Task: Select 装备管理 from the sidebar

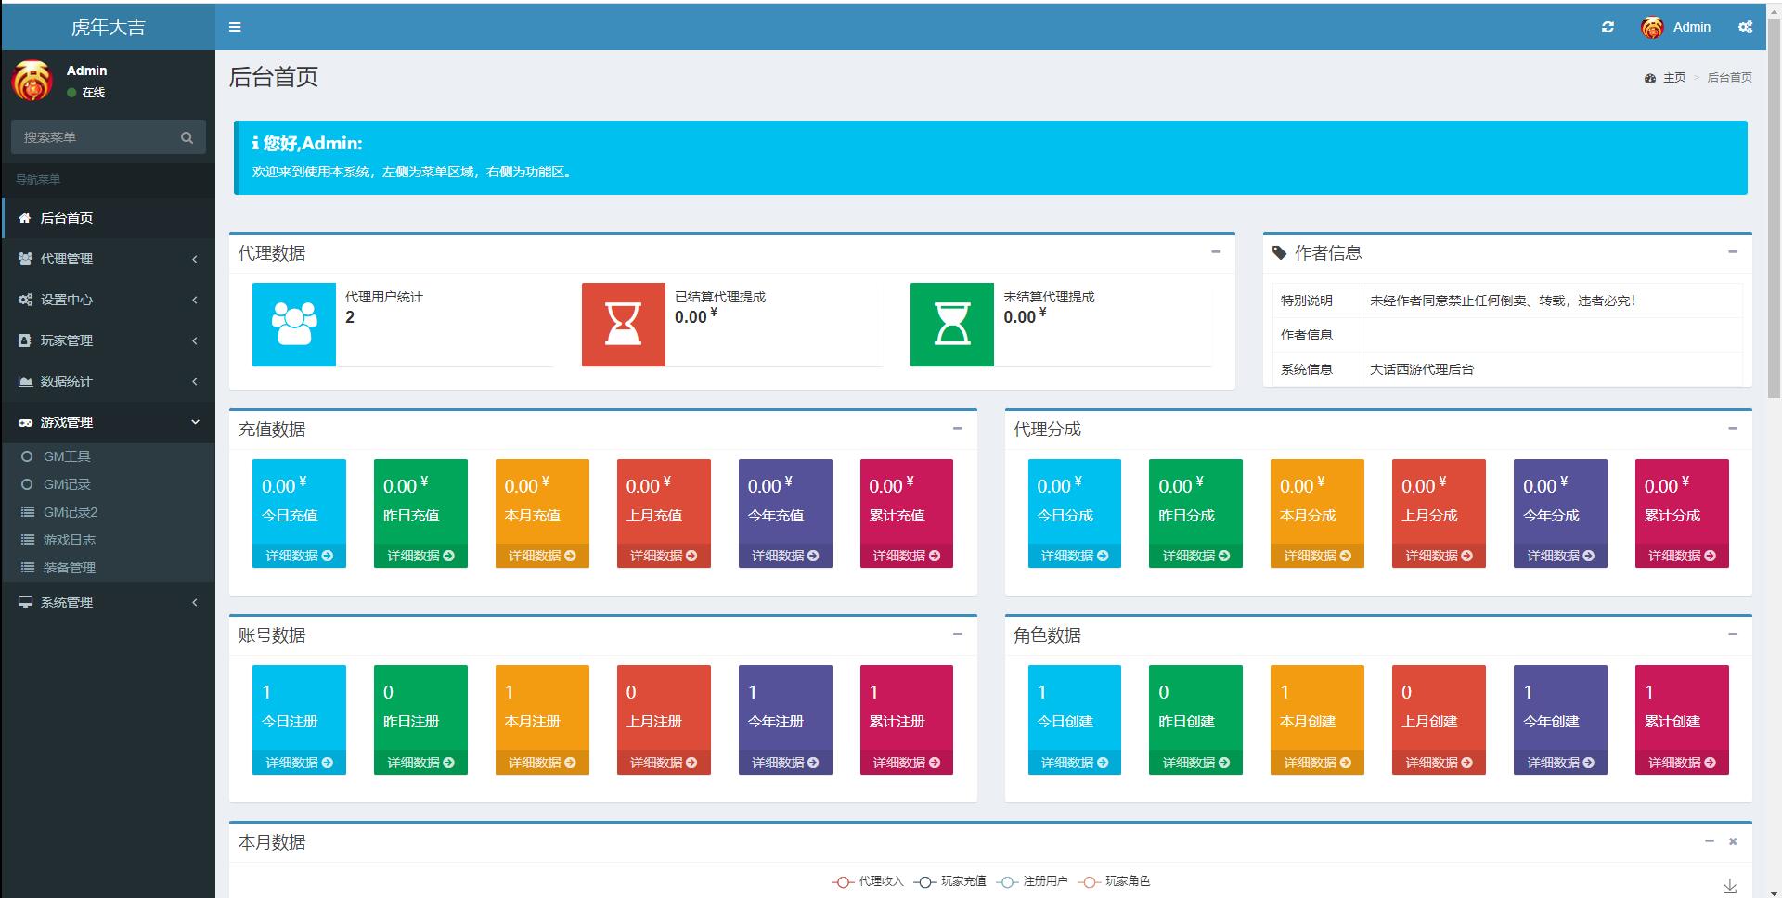Action: pos(69,568)
